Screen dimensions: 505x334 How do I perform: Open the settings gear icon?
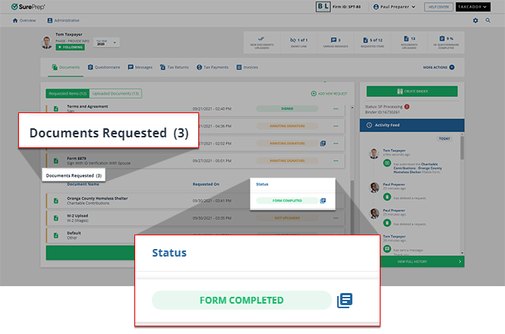point(475,20)
